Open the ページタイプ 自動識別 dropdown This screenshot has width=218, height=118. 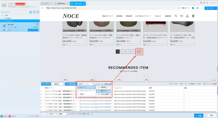(57, 84)
